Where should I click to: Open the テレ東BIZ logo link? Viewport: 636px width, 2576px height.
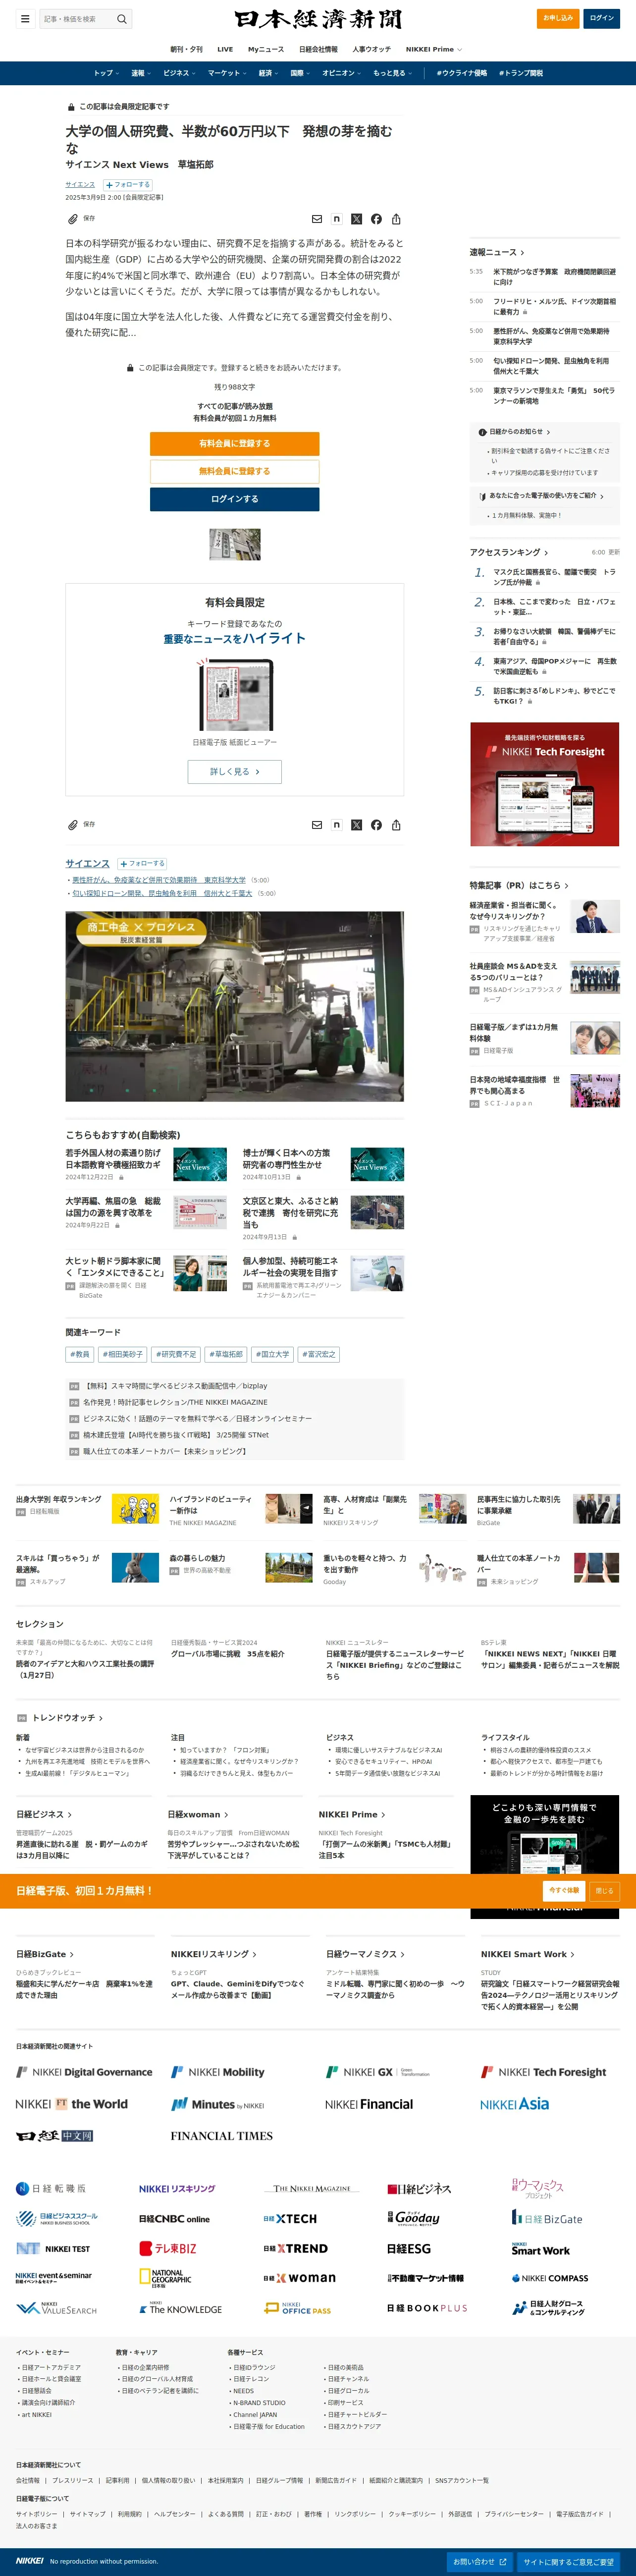click(x=167, y=2248)
